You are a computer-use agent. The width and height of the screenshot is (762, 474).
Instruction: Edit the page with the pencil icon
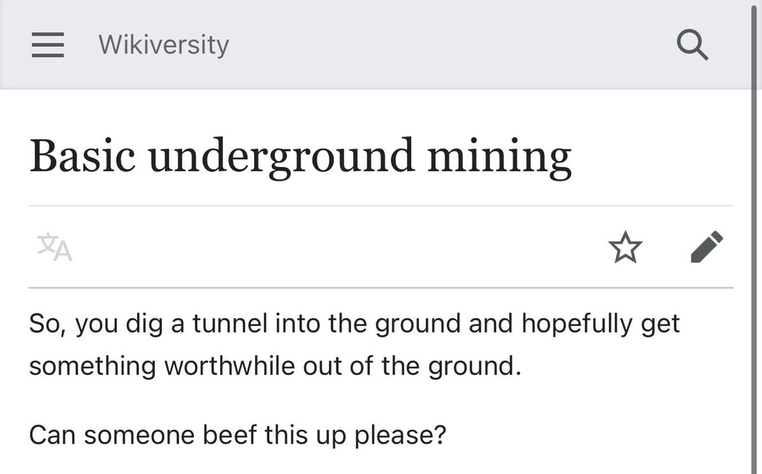pos(706,247)
